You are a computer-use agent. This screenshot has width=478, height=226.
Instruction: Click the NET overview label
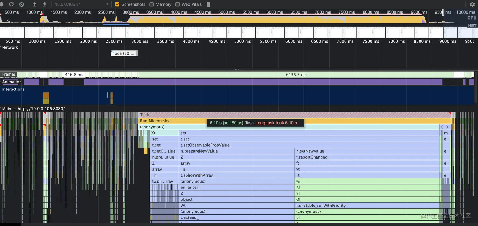[x=472, y=26]
